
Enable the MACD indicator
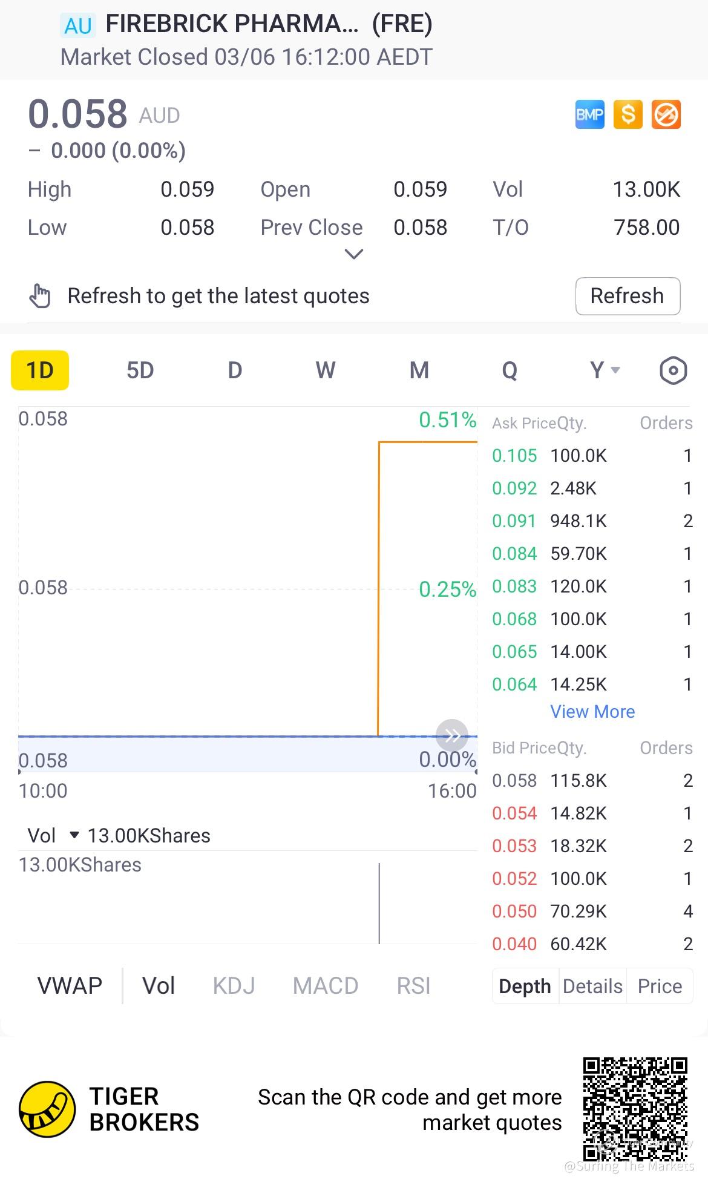(326, 986)
